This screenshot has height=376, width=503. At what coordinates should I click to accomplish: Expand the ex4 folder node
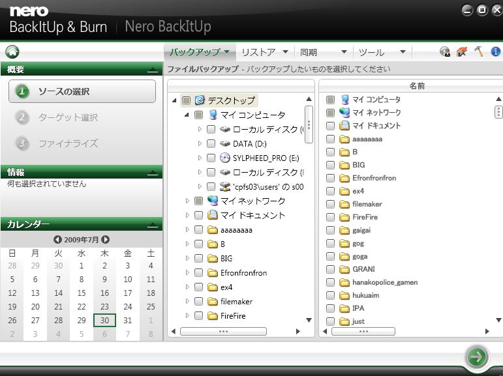[x=187, y=287]
